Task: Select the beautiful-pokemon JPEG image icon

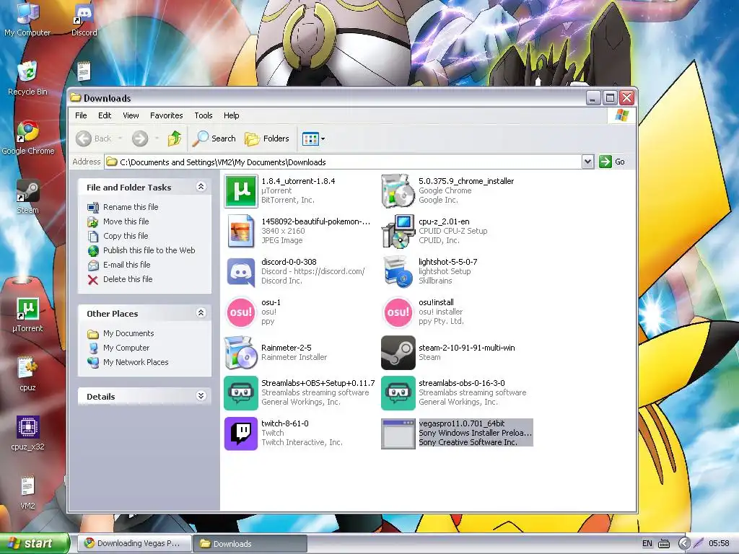Action: point(241,231)
